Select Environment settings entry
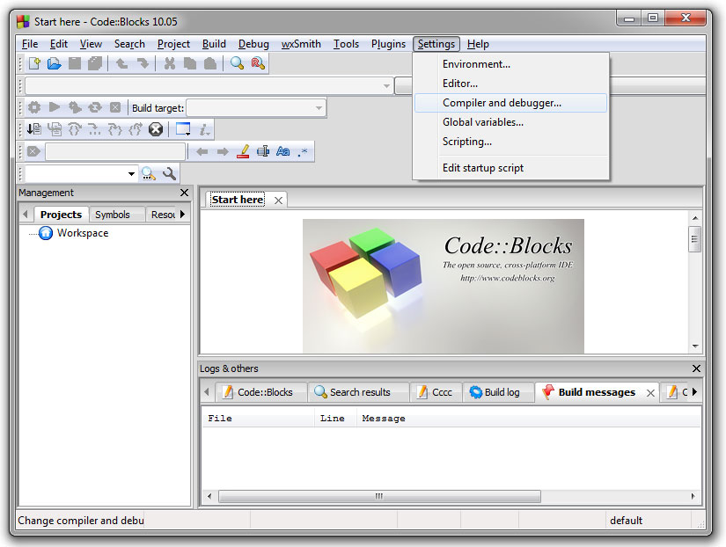The image size is (726, 547). [510, 64]
